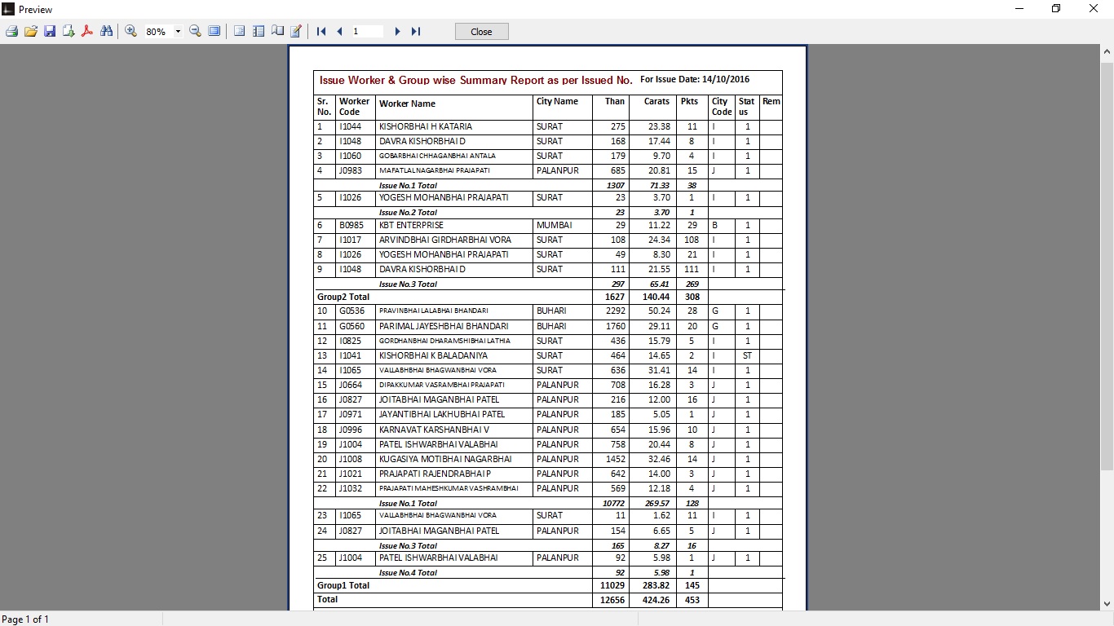
Task: Zoom out using the magnifier minus icon
Action: (x=196, y=32)
